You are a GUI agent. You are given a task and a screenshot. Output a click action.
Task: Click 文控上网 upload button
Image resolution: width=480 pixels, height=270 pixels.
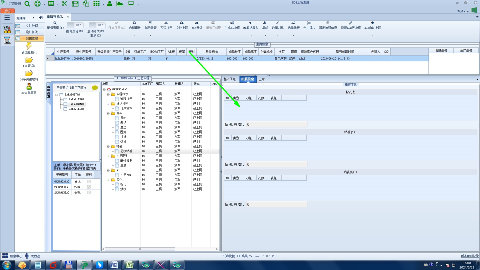[x=182, y=25]
